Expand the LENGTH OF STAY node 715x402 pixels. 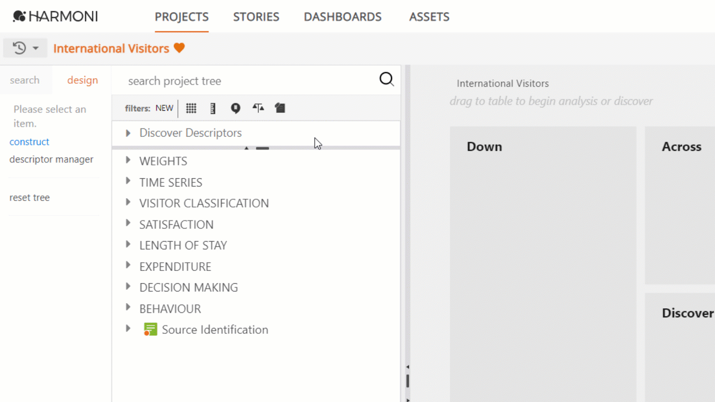(x=128, y=245)
